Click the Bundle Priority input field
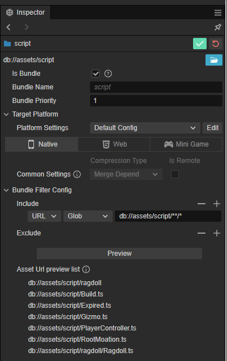 156,101
